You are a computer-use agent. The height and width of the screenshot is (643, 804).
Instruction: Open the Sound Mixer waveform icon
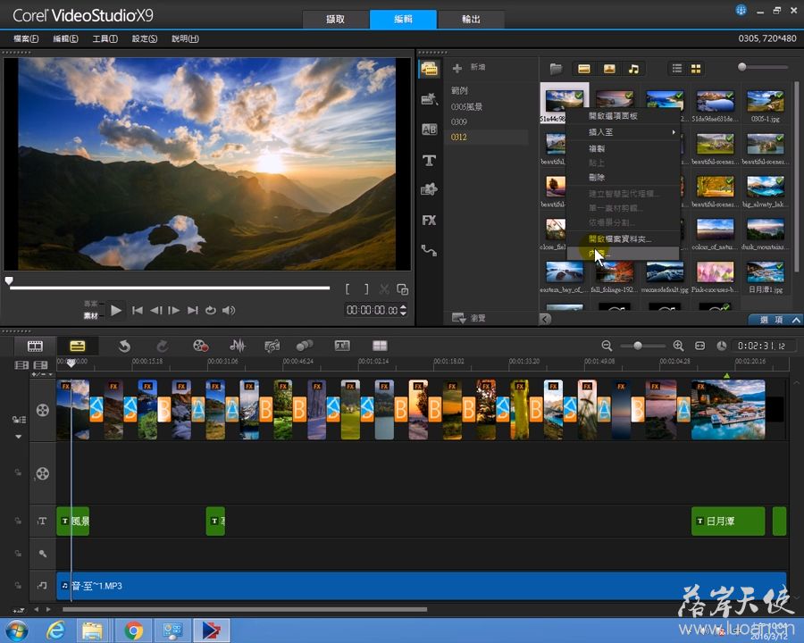click(x=237, y=346)
